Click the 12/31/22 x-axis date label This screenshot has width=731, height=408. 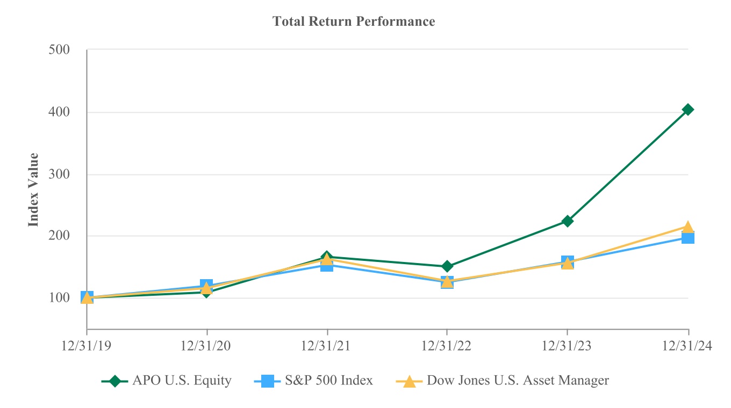pyautogui.click(x=447, y=347)
